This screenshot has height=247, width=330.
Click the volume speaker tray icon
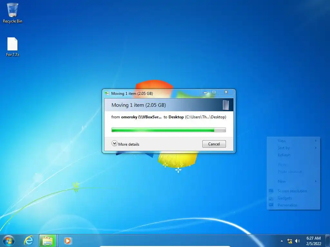[297, 241]
